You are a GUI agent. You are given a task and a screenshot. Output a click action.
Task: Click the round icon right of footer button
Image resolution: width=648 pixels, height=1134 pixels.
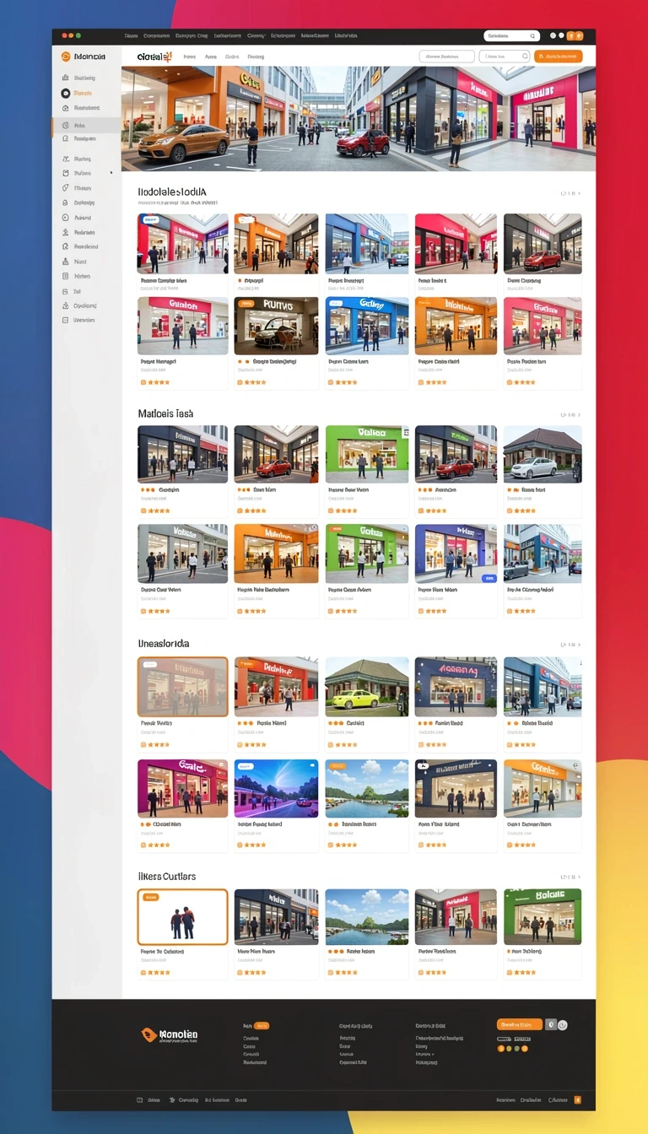tap(563, 1024)
